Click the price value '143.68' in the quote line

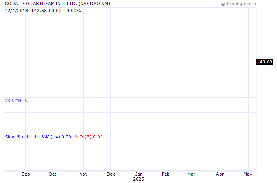coord(39,11)
